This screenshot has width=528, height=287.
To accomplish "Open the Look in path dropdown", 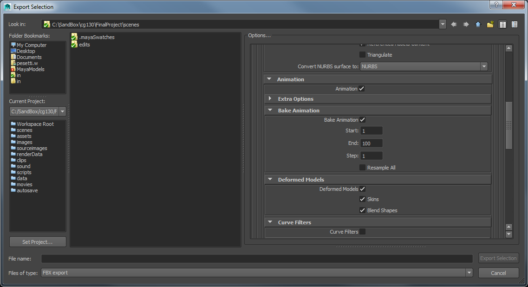I will pyautogui.click(x=443, y=24).
